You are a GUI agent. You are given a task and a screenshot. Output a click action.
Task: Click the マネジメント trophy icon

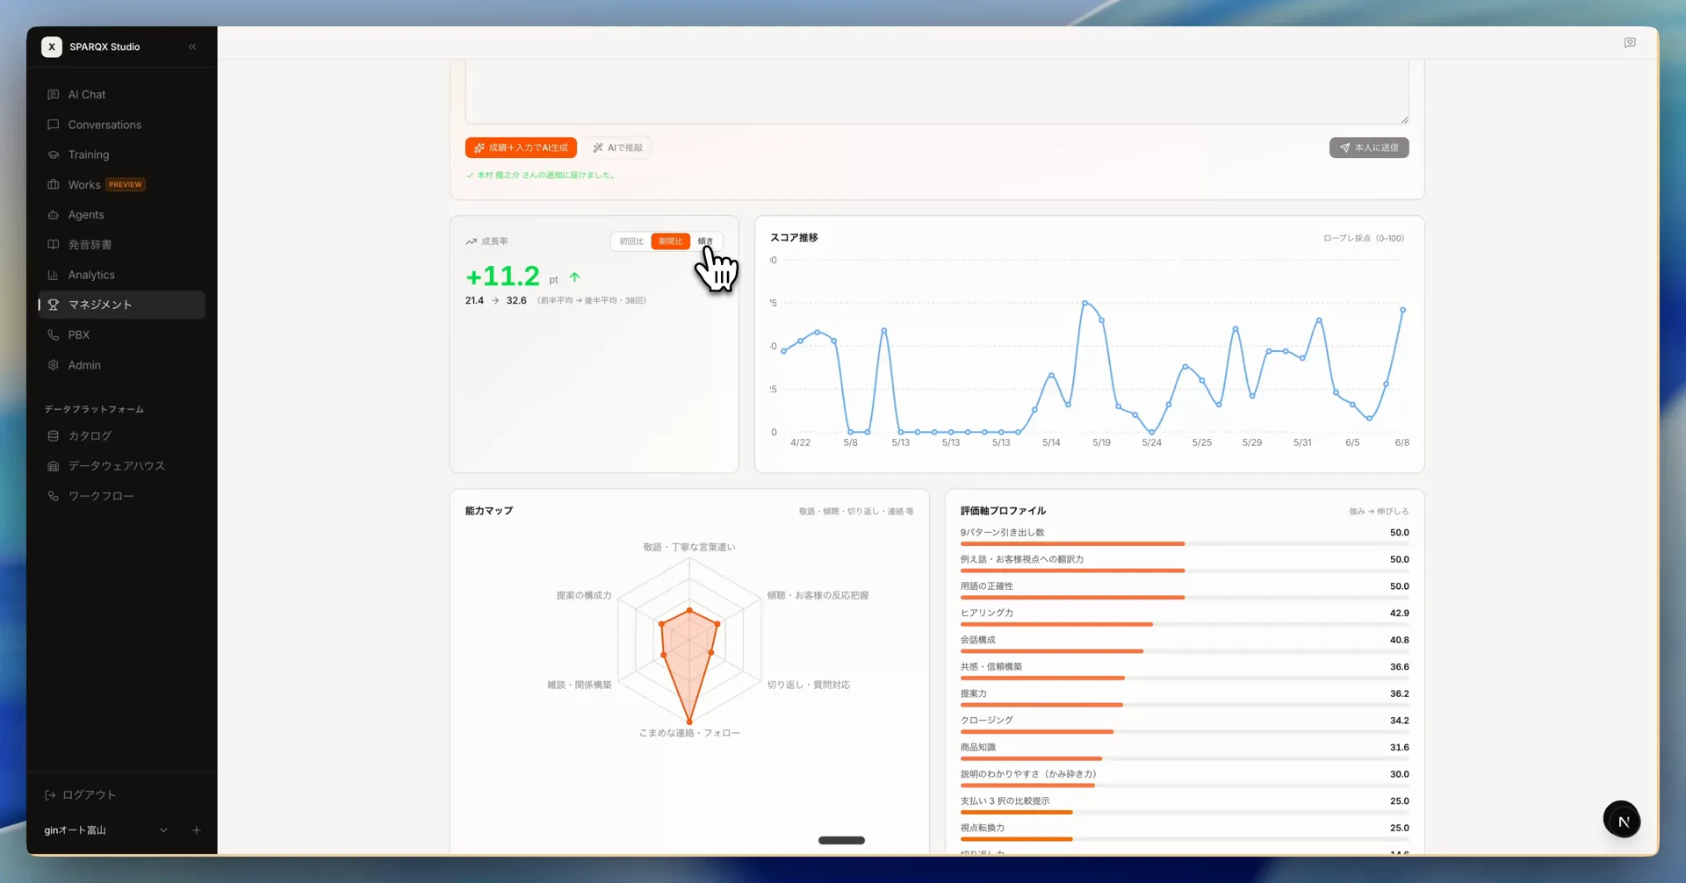coord(54,305)
